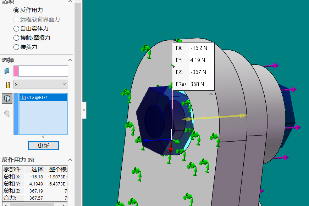Click the 更新 update button
The image size is (309, 206).
point(43,146)
